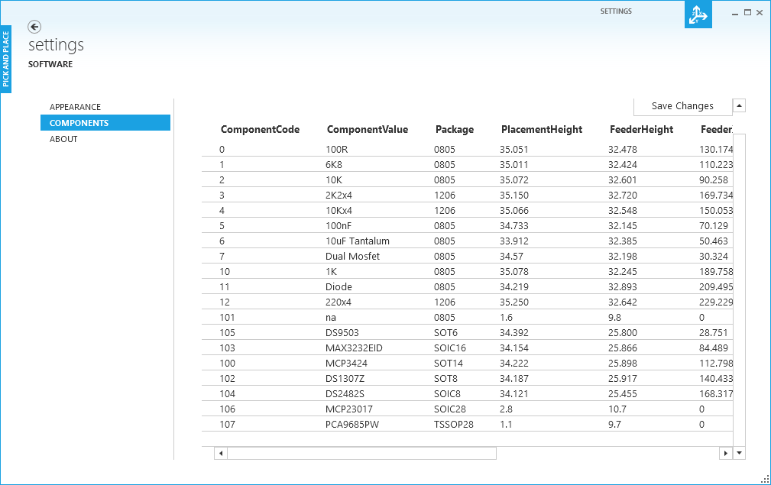
Task: Click the minimize icon in the title bar
Action: 734,12
